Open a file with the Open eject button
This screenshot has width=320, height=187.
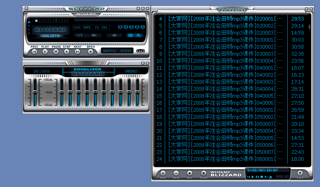[90, 52]
